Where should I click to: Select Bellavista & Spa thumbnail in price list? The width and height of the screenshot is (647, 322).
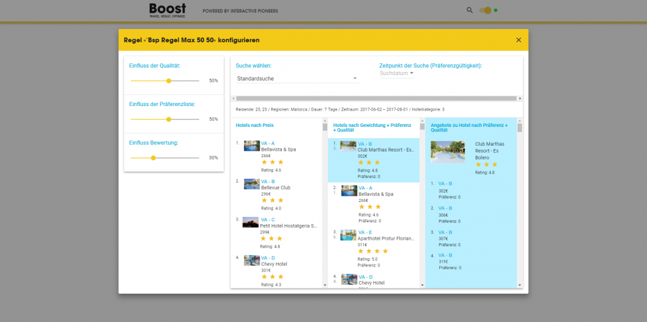point(251,146)
